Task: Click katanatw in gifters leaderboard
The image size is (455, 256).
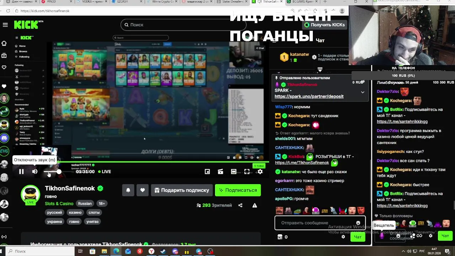Action: [x=299, y=54]
